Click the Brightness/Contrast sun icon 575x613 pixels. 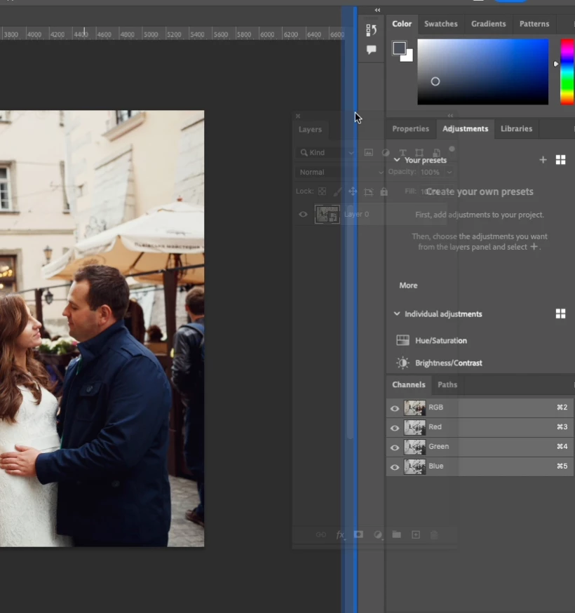(x=402, y=363)
